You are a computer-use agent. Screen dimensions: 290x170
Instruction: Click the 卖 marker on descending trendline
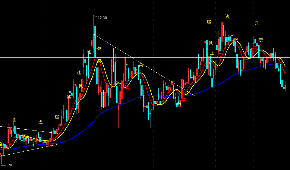pyautogui.click(x=140, y=65)
